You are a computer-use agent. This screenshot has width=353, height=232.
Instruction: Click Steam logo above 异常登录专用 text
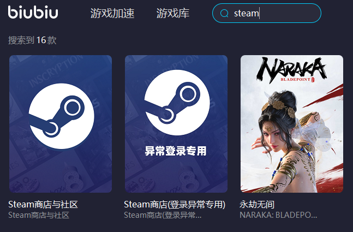coord(177,103)
